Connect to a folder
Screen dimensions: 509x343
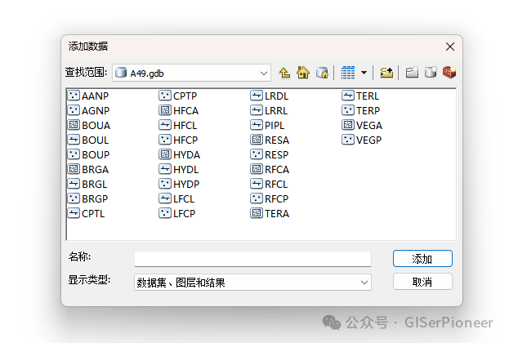386,73
